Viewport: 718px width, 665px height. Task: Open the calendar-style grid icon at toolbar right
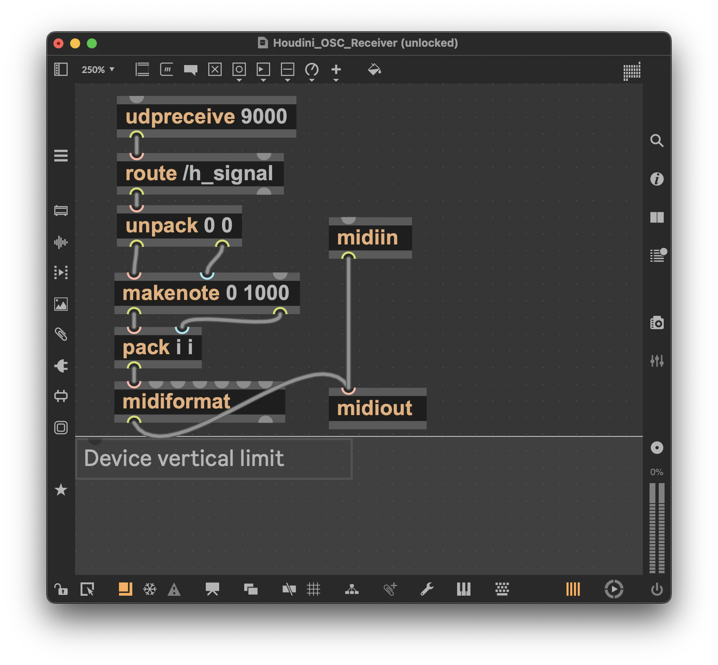point(632,71)
